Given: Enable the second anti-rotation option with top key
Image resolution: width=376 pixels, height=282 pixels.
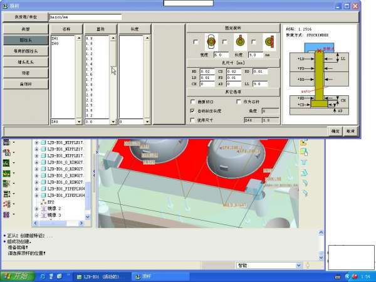Looking at the screenshot, I should pyautogui.click(x=225, y=42).
